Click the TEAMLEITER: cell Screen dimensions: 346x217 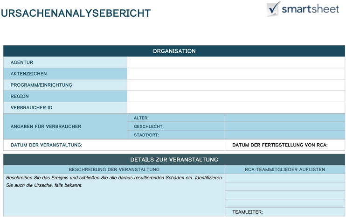(x=285, y=212)
